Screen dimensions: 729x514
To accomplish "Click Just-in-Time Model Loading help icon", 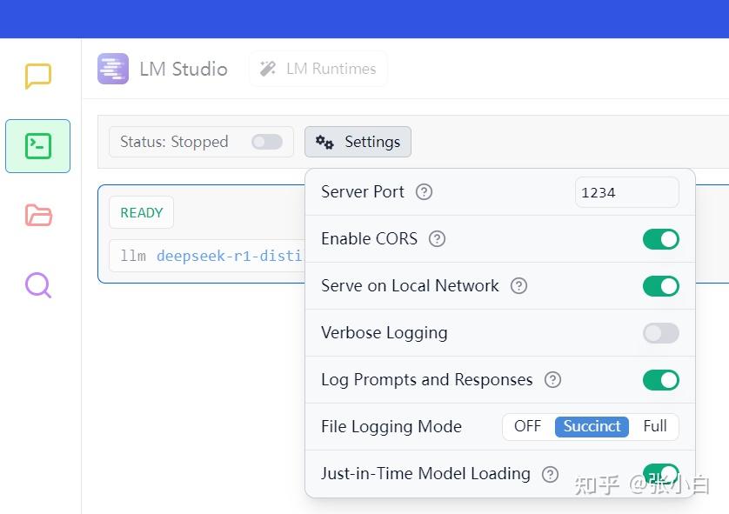I will pos(550,474).
